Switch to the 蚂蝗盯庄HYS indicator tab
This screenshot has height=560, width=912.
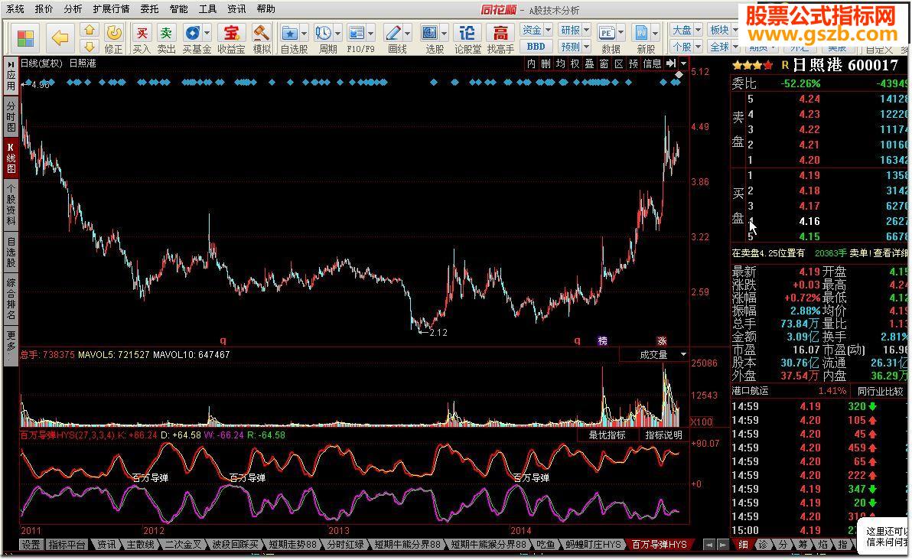point(593,544)
